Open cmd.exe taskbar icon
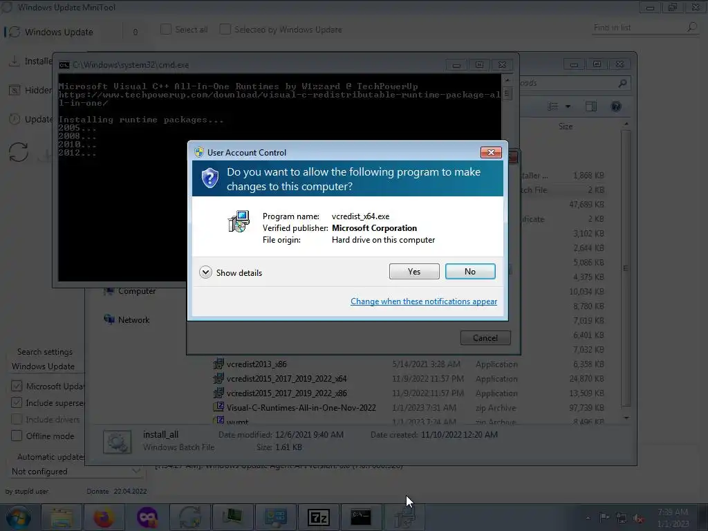Viewport: 708px width, 531px height. (361, 517)
